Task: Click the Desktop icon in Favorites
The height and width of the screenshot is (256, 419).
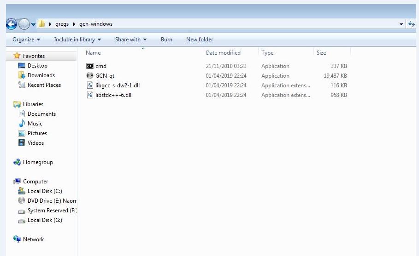Action: coord(22,65)
